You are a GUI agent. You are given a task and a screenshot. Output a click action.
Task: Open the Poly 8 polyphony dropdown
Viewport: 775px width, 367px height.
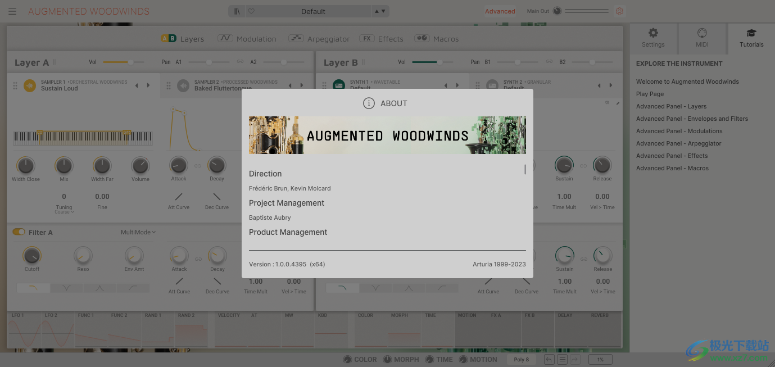pos(521,359)
